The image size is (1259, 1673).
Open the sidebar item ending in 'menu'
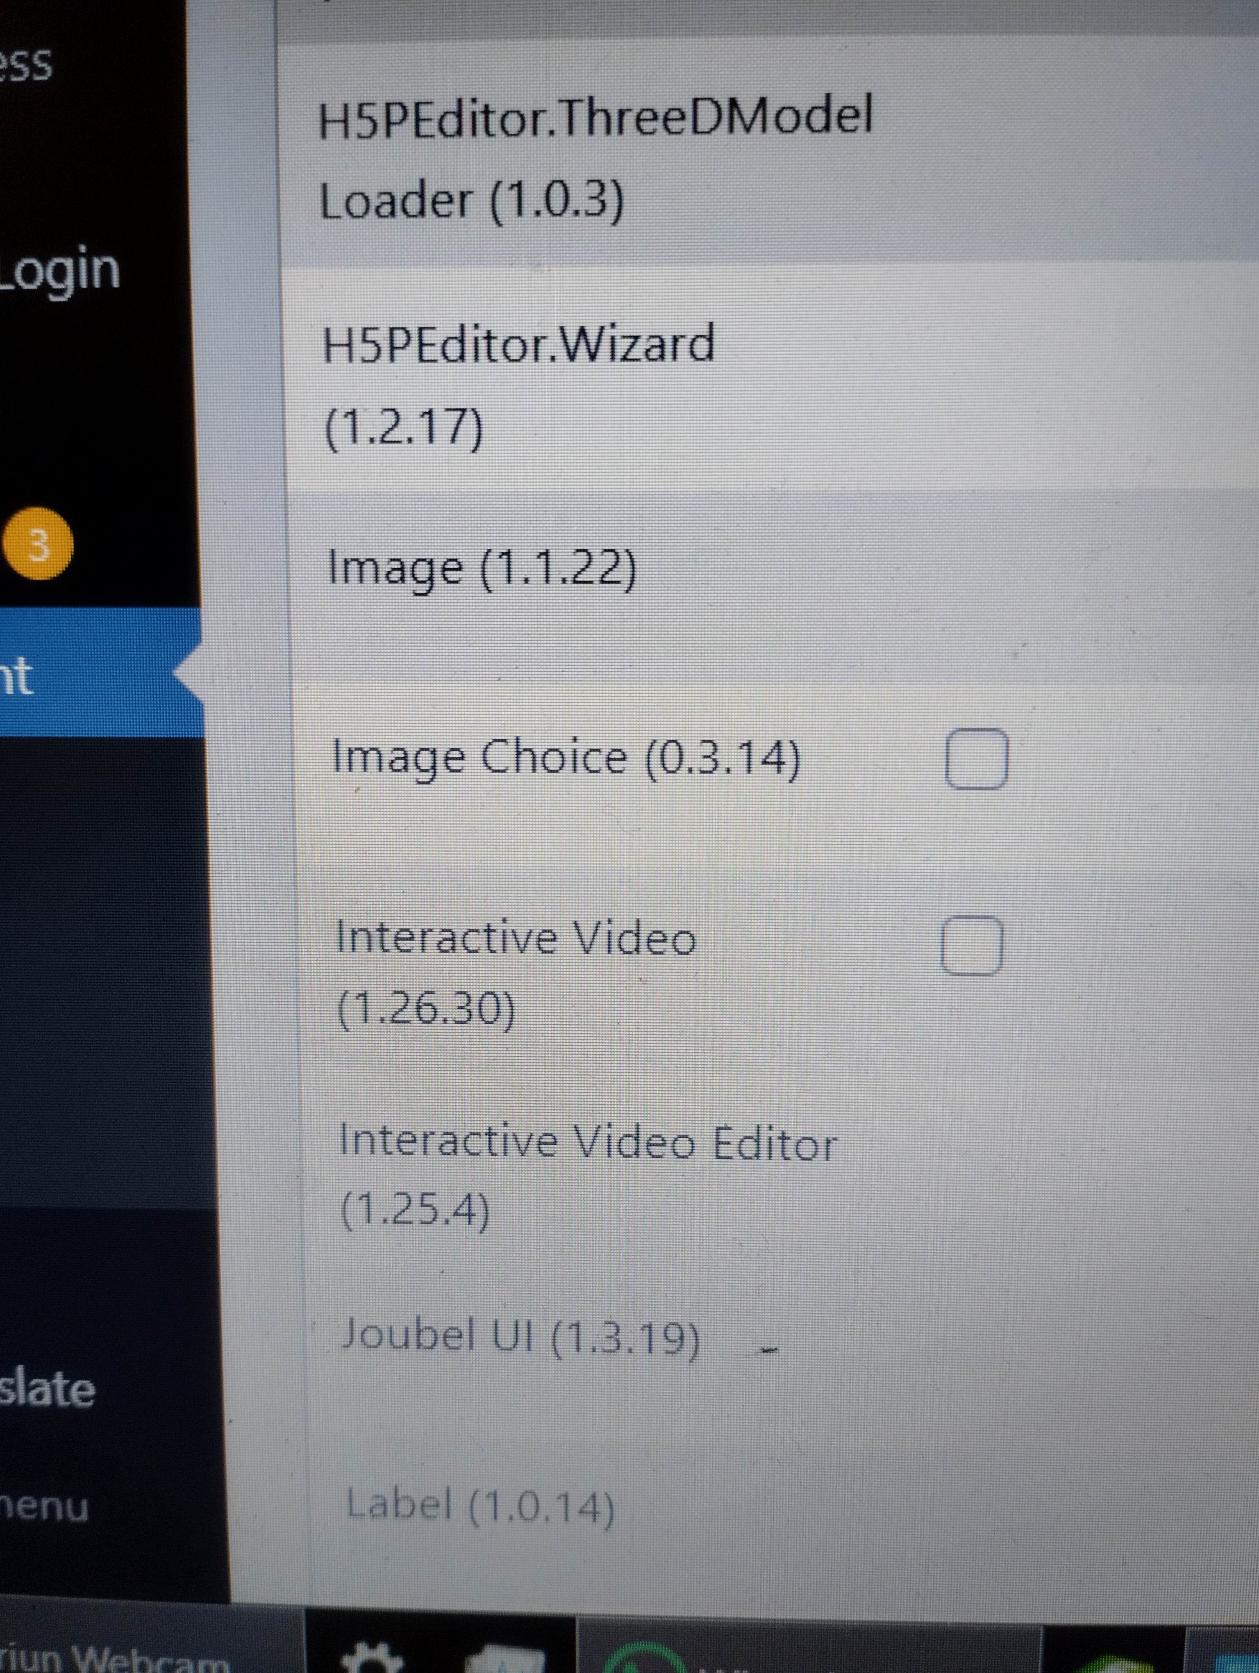pyautogui.click(x=44, y=1507)
